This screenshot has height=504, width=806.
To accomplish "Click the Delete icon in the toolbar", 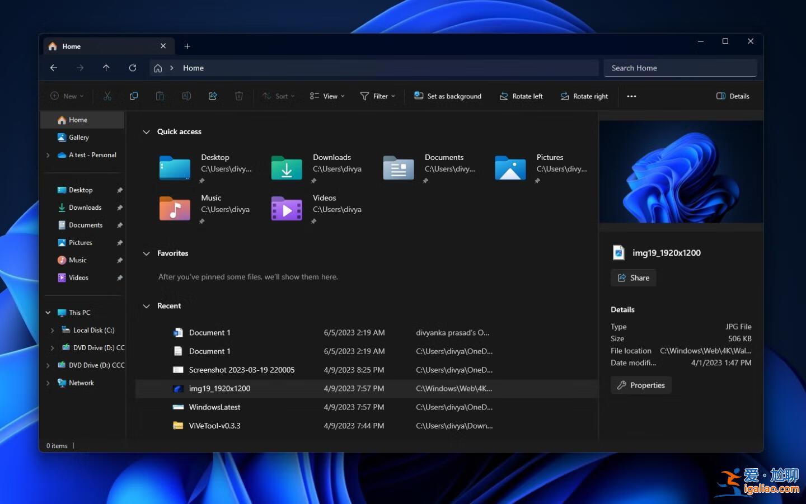I will pyautogui.click(x=239, y=96).
